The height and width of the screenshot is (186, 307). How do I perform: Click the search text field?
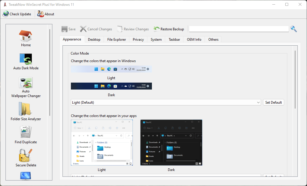[239, 29]
